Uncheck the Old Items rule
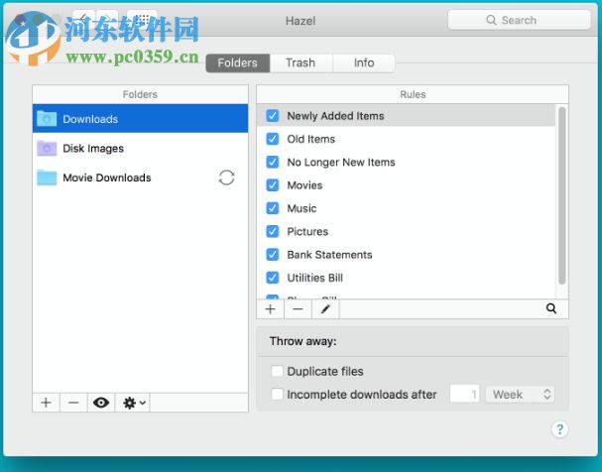The width and height of the screenshot is (602, 472). 273,139
